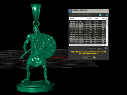This screenshot has width=127, height=95.
Task: Select the Yellow Gold:18KY R... row
Action: pyautogui.click(x=88, y=30)
